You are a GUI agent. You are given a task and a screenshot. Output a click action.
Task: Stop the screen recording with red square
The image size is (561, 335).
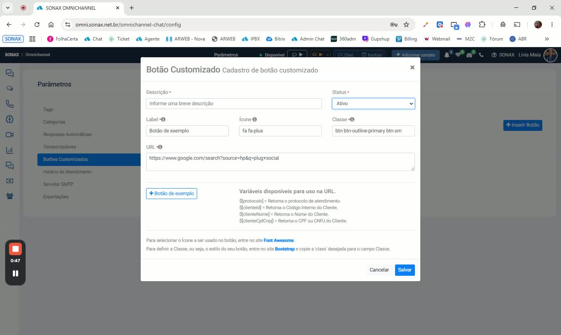[15, 249]
